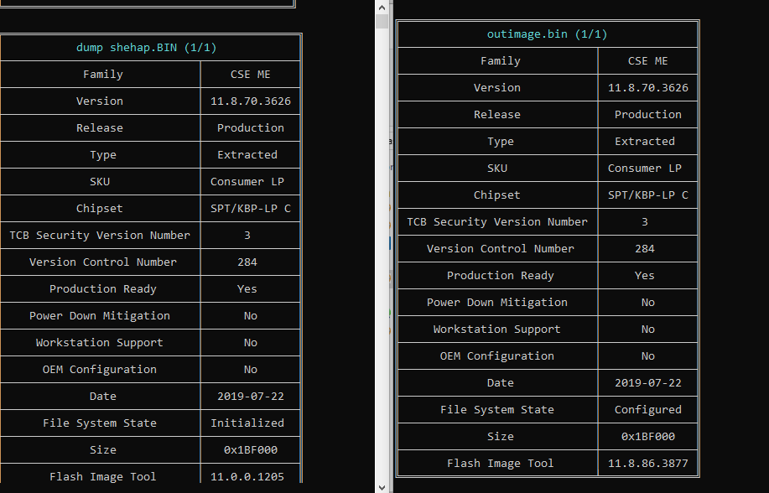769x493 pixels.
Task: Click size 0x1BF000 in outimage.bin table
Action: (x=648, y=437)
